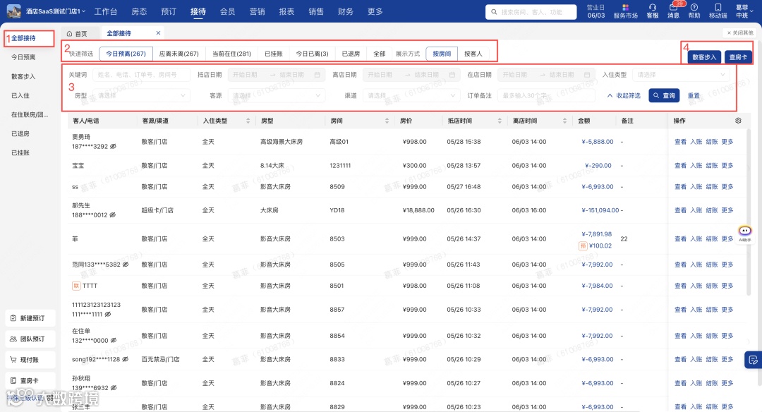
Task: Open the store selector 酒店SaaS测试门店1
Action: (56, 11)
